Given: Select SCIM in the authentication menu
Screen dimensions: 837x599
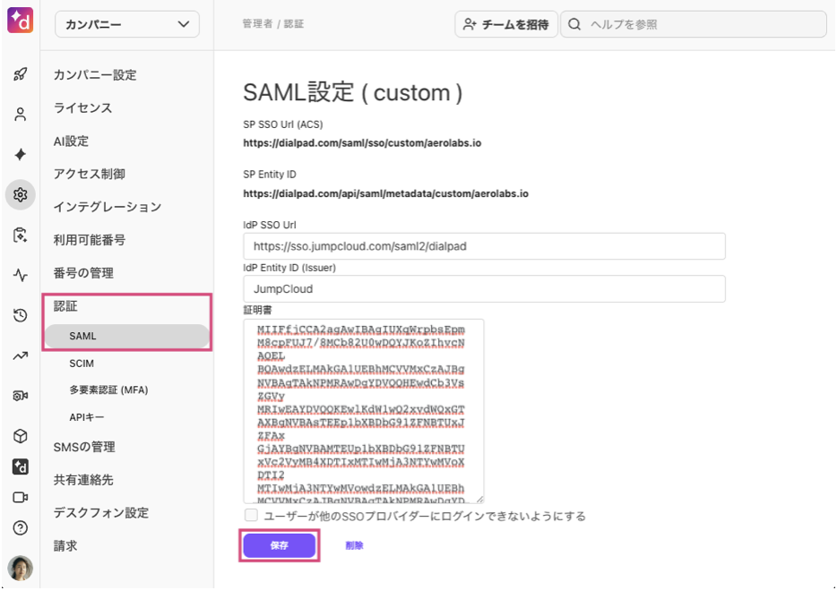Looking at the screenshot, I should [82, 364].
